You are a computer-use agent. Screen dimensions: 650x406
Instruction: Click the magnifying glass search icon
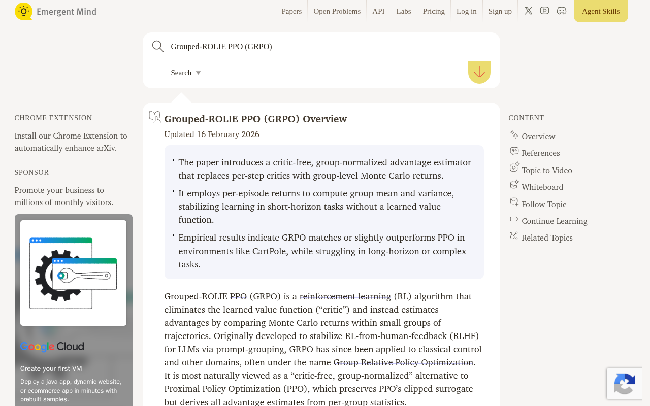click(158, 46)
